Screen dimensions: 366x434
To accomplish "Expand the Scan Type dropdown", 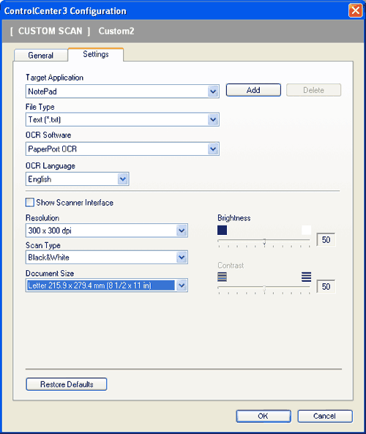I will point(182,258).
